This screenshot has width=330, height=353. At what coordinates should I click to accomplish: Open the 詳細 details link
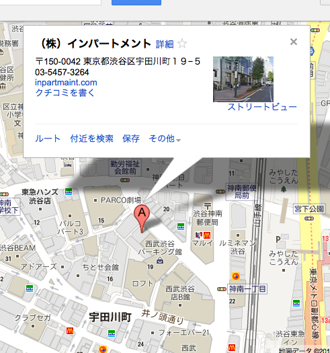(x=165, y=44)
